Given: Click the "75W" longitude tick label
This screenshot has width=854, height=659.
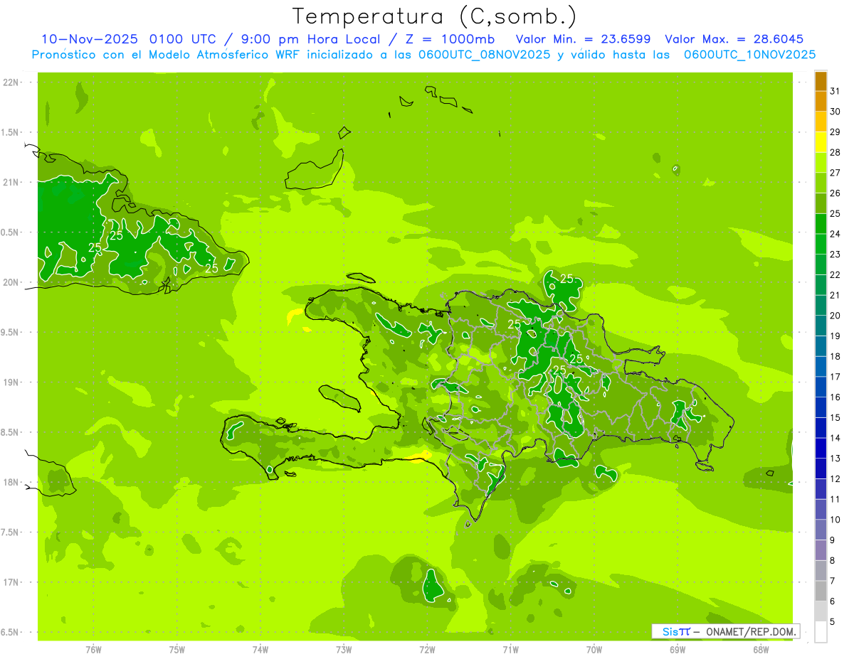Looking at the screenshot, I should coord(176,649).
